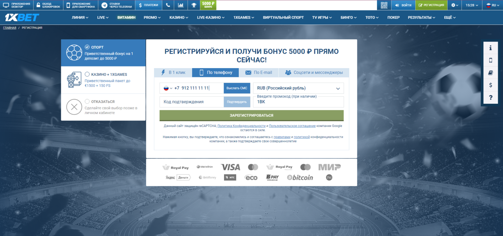
Task: Switch to Соцсети и мессенджеры tab
Action: [x=314, y=73]
